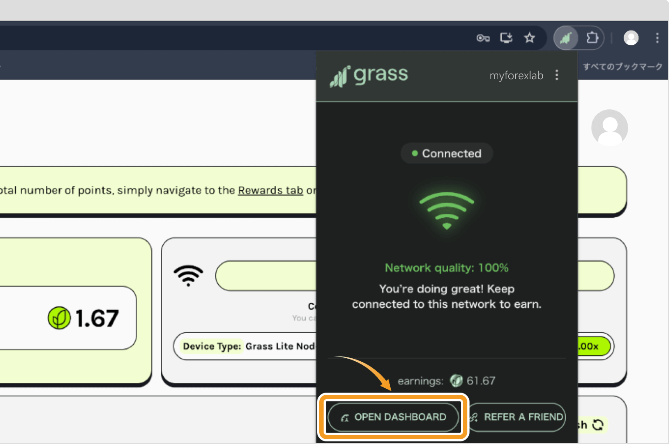Click the 61.67 earnings value
The height and width of the screenshot is (444, 669).
481,381
